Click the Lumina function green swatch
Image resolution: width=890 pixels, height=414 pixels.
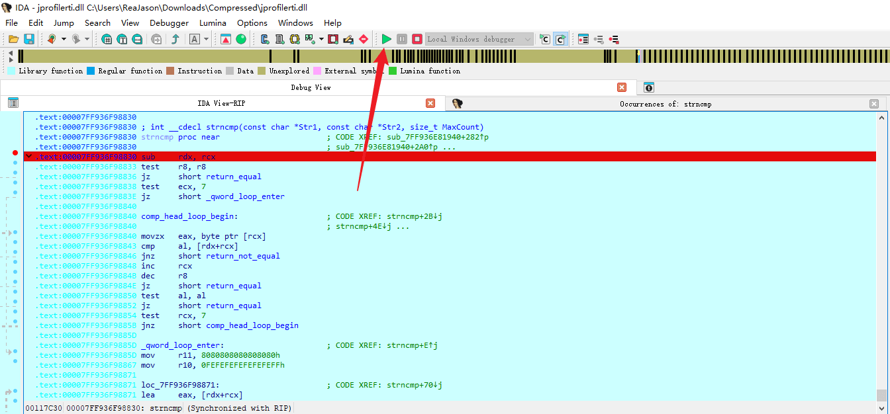(x=393, y=71)
